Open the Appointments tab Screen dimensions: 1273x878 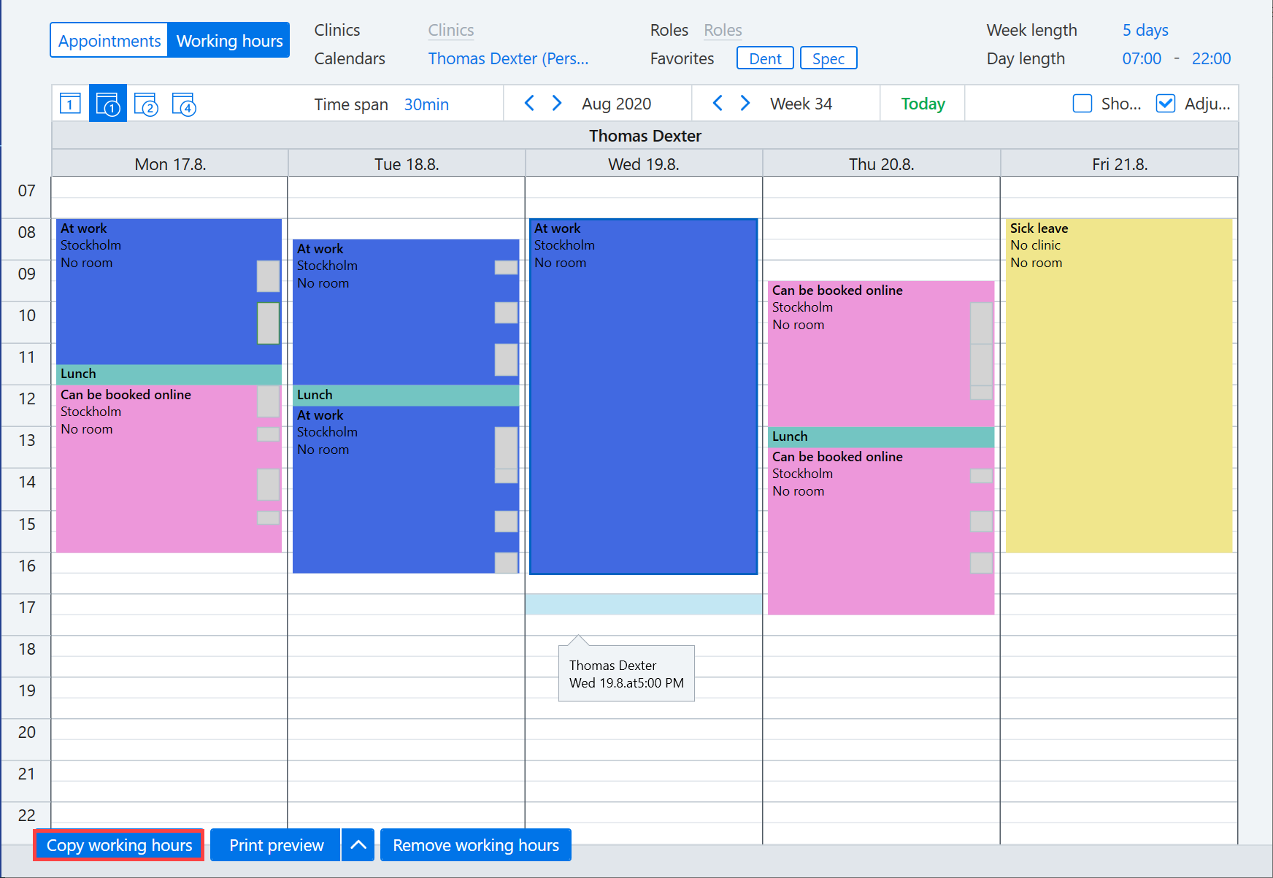109,40
